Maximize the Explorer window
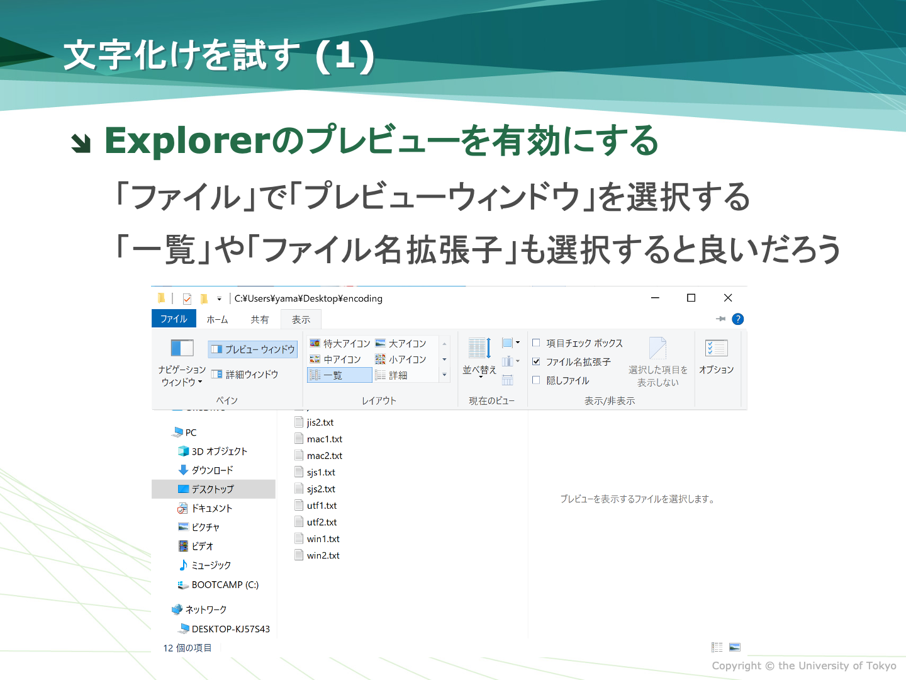Image resolution: width=906 pixels, height=680 pixels. point(691,298)
